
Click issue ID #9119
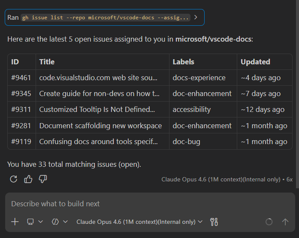21,142
